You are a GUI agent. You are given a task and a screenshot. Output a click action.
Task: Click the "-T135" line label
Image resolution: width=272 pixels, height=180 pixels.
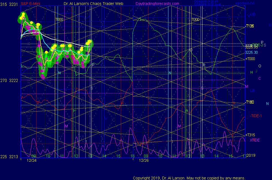pyautogui.click(x=250, y=26)
